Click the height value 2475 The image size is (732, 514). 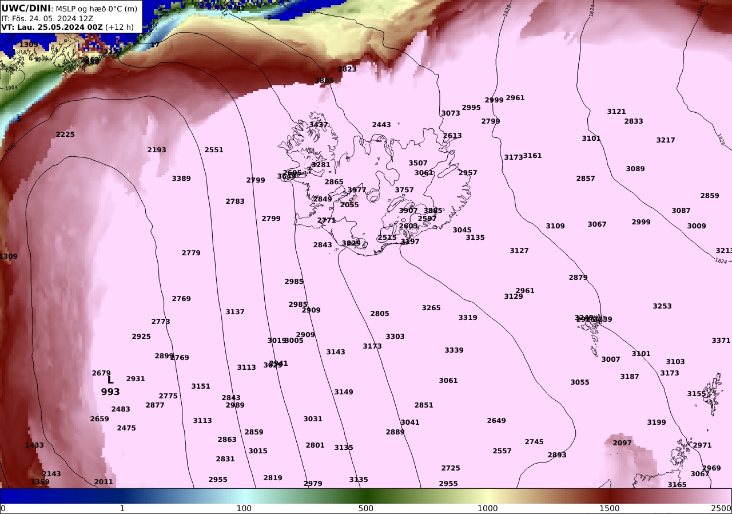(126, 428)
